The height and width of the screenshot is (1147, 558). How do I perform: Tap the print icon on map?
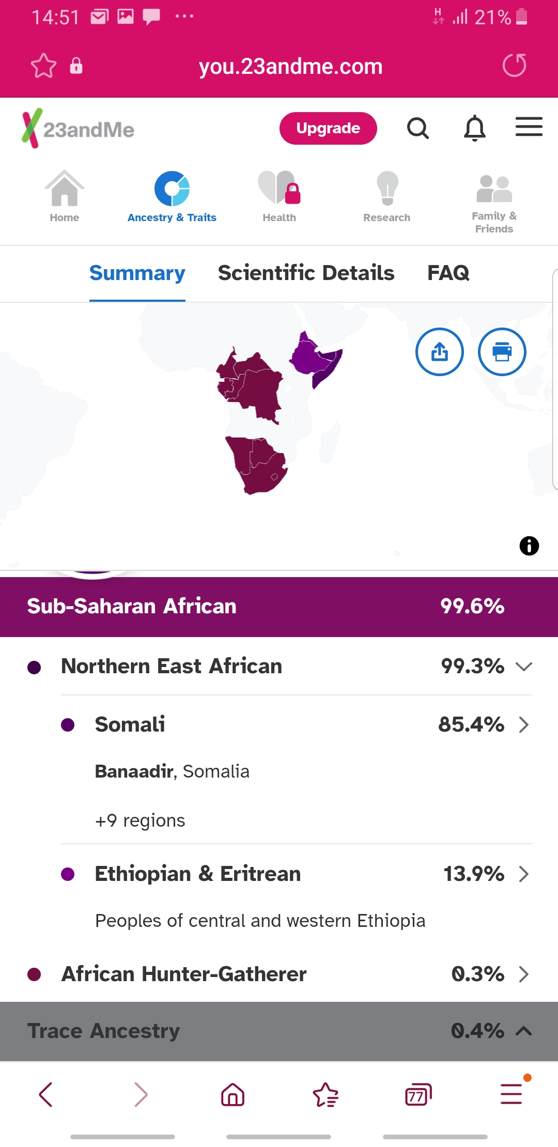pos(502,352)
